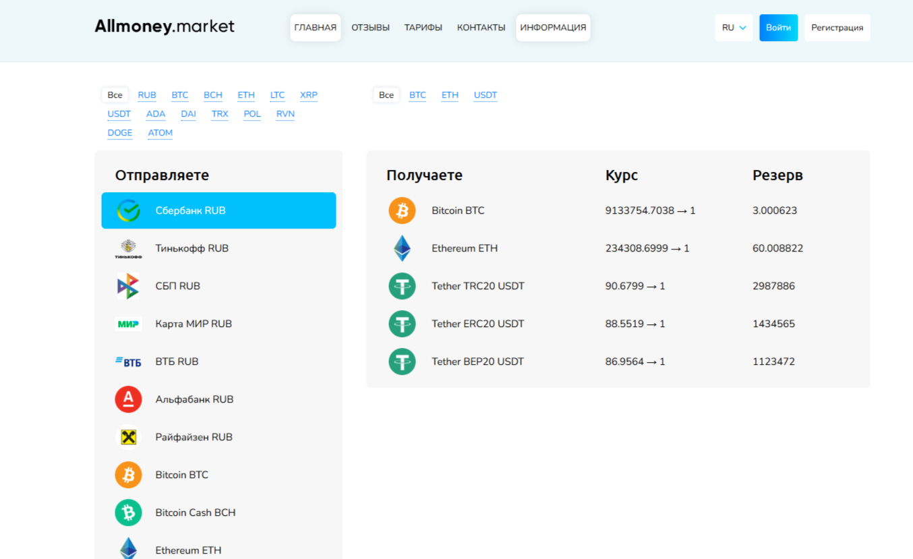
Task: Filter send currencies by ADA
Action: [x=156, y=114]
